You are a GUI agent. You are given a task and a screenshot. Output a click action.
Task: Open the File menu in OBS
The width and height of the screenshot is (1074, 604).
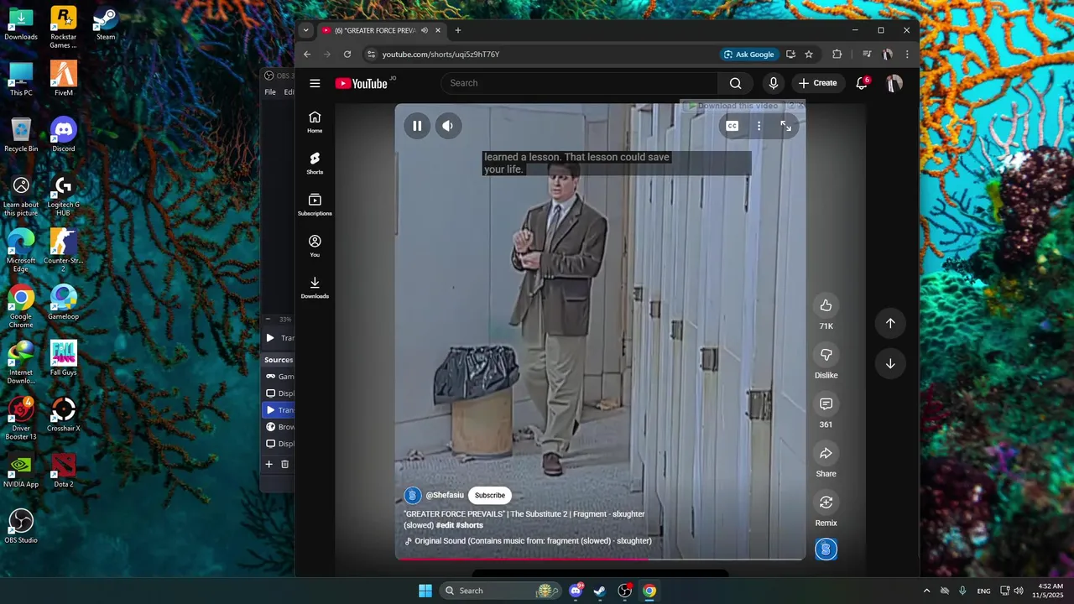(x=270, y=92)
